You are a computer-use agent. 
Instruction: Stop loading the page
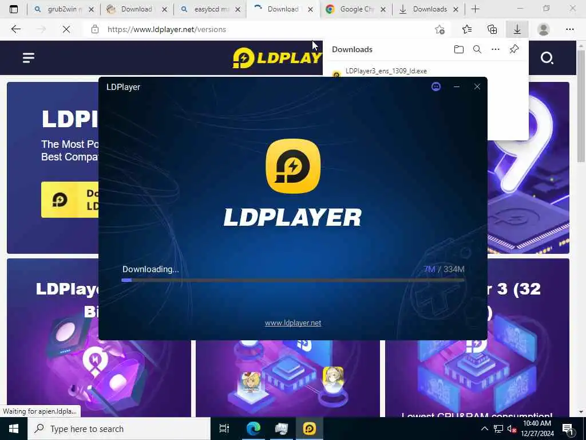pos(66,29)
